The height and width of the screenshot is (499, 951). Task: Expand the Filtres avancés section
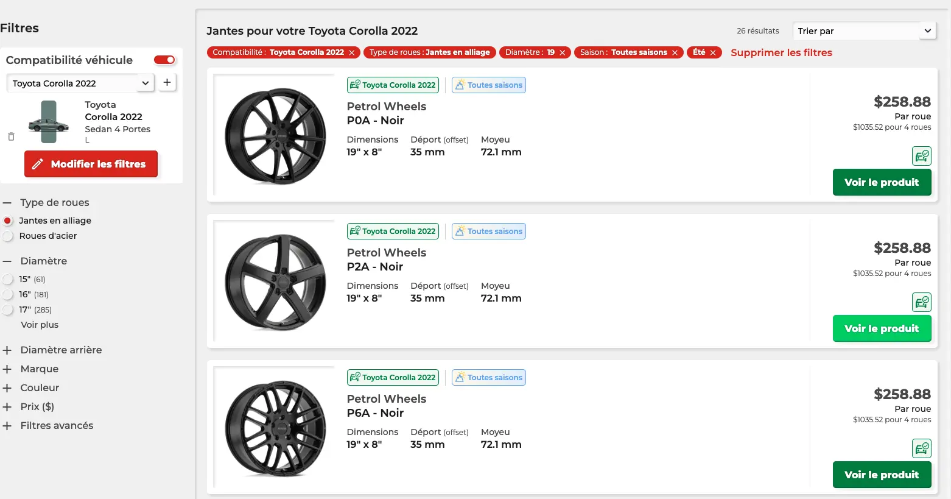pos(7,426)
